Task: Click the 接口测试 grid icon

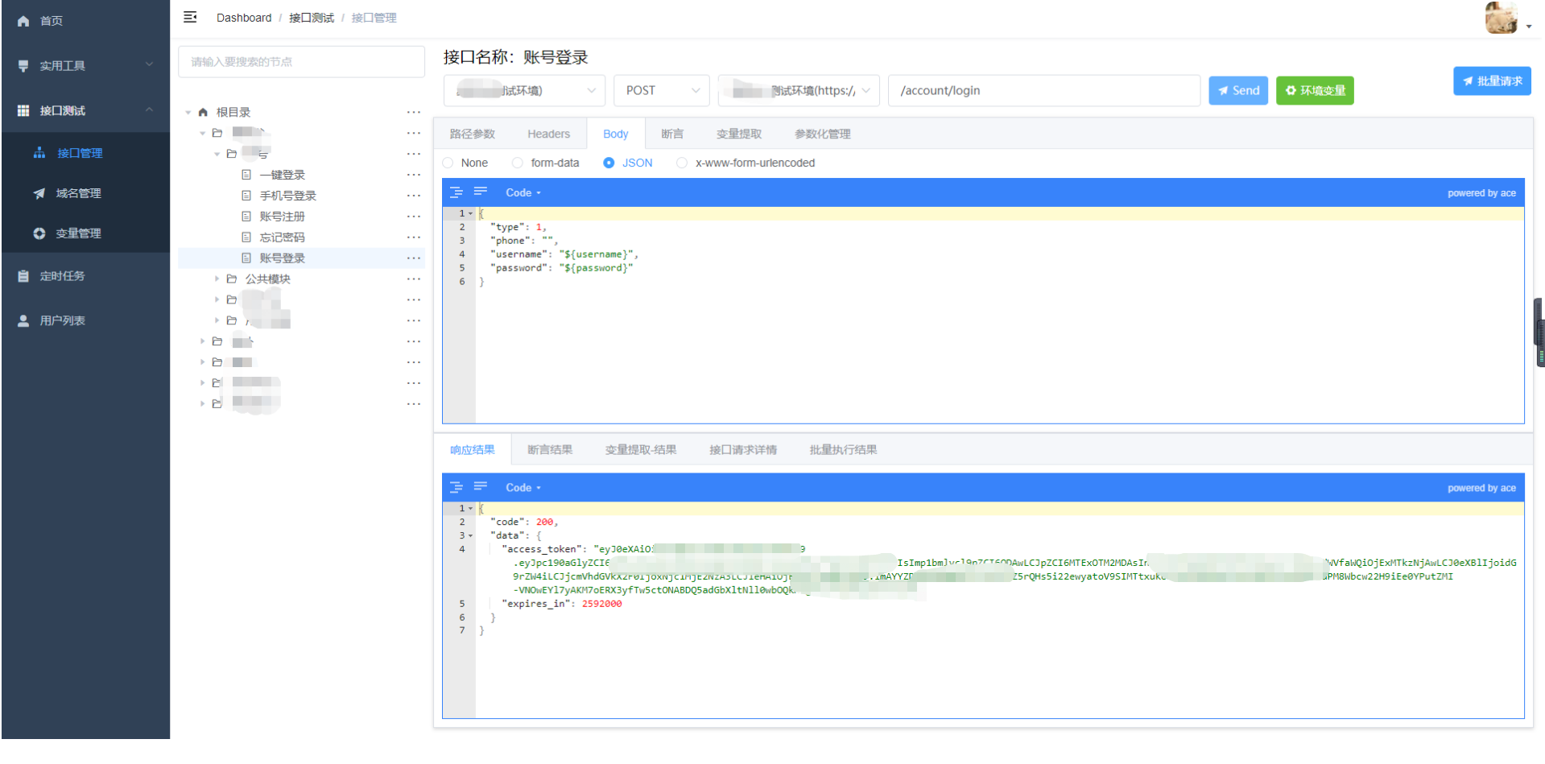Action: (x=23, y=110)
